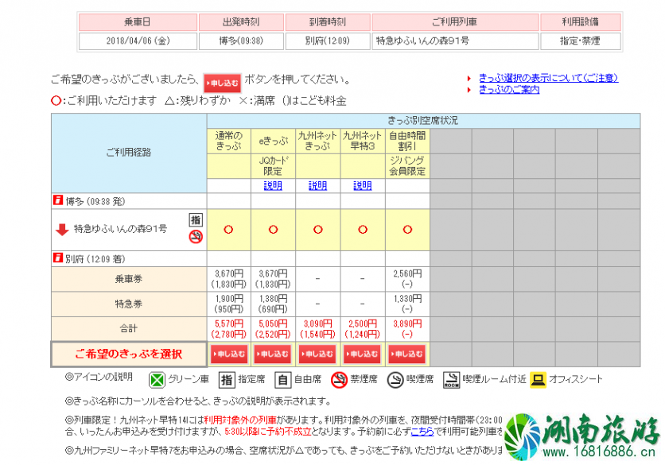Click the ご利用経路 header cell
The width and height of the screenshot is (665, 465).
(129, 153)
